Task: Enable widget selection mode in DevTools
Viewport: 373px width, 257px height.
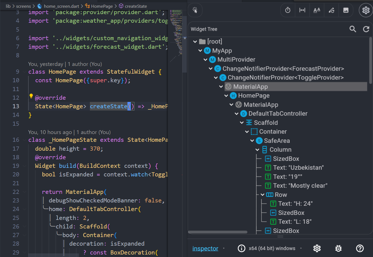Action: tap(195, 10)
